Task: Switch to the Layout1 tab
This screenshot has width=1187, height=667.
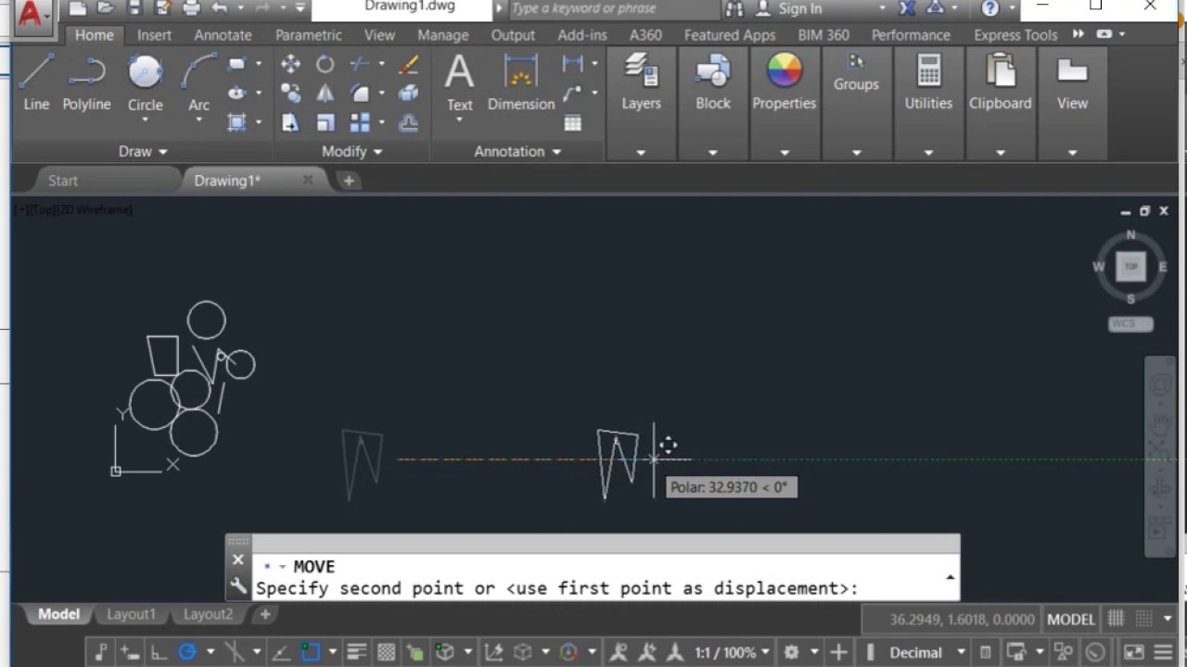Action: click(x=131, y=614)
